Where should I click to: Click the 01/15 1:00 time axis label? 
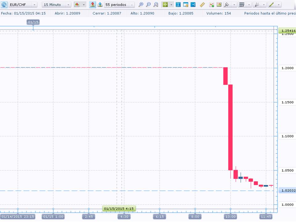coord(53,216)
